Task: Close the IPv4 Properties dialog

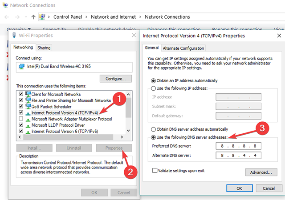Action: [x=279, y=36]
